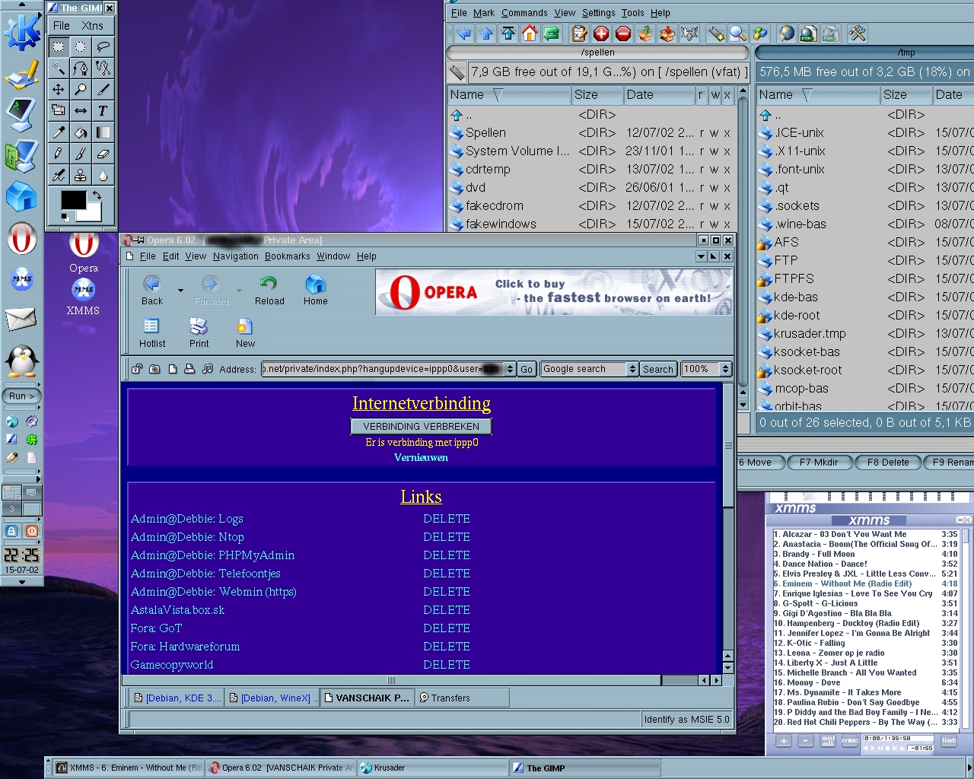This screenshot has width=974, height=779.
Task: Click Krusader's red home toolbar icon
Action: [x=530, y=33]
